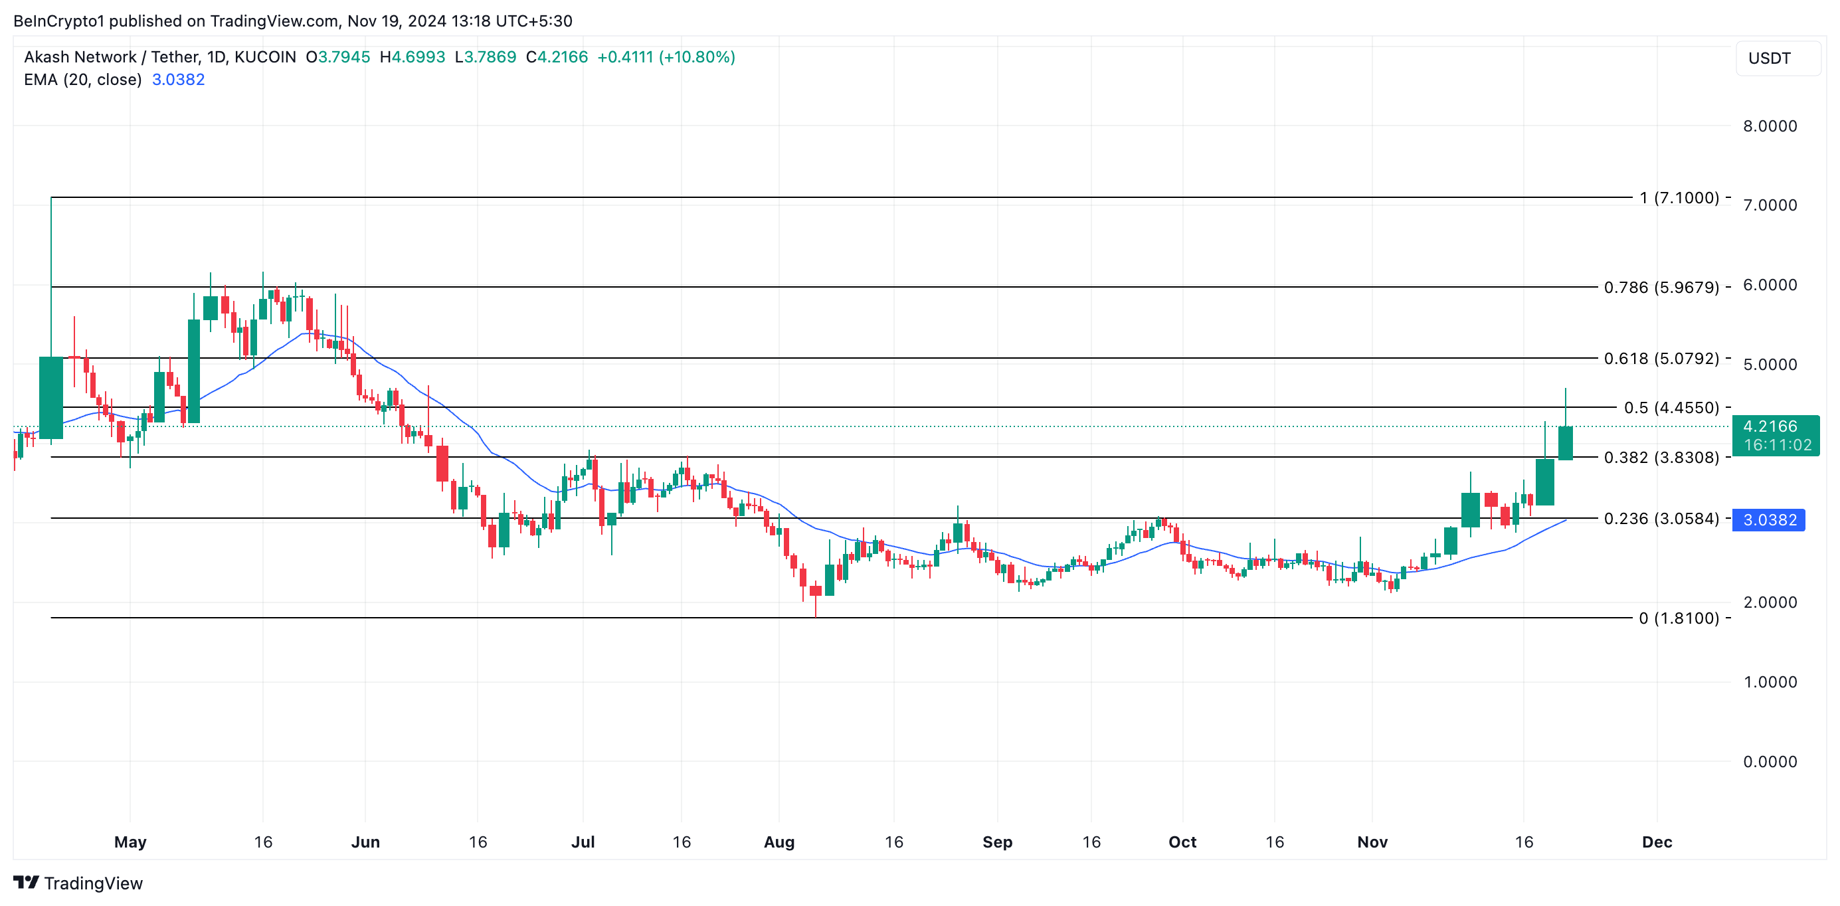Click the 0.786 (5.9679) Fibonacci label
The height and width of the screenshot is (906, 1840).
pos(1661,287)
